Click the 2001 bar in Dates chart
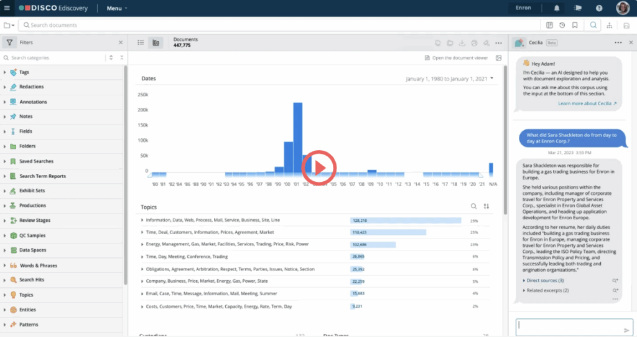 click(x=297, y=137)
